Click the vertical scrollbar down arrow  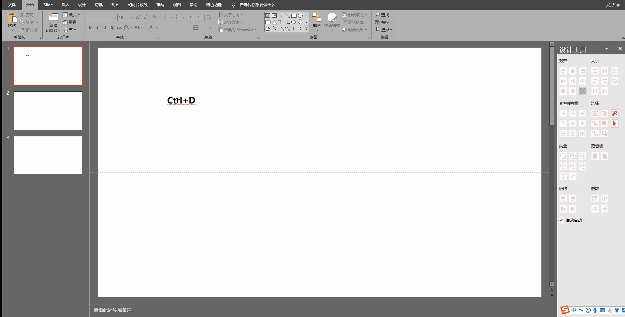[552, 284]
